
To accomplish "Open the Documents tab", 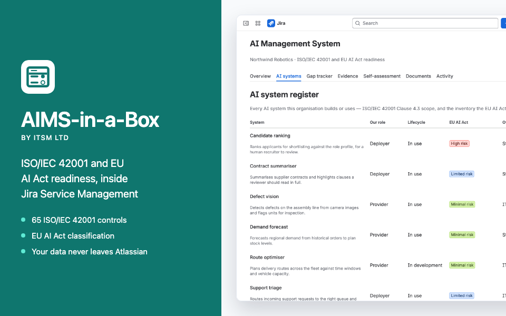I will (x=418, y=76).
